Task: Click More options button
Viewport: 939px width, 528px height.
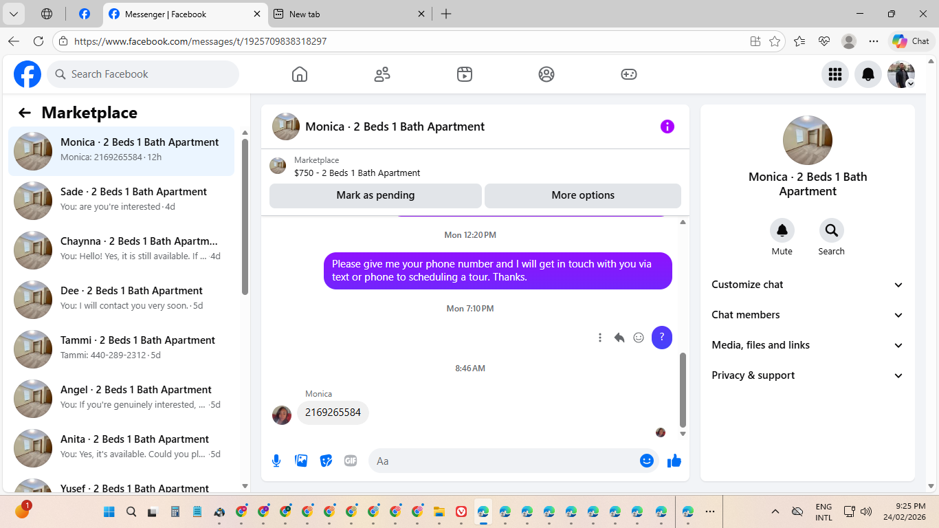Action: 583,195
